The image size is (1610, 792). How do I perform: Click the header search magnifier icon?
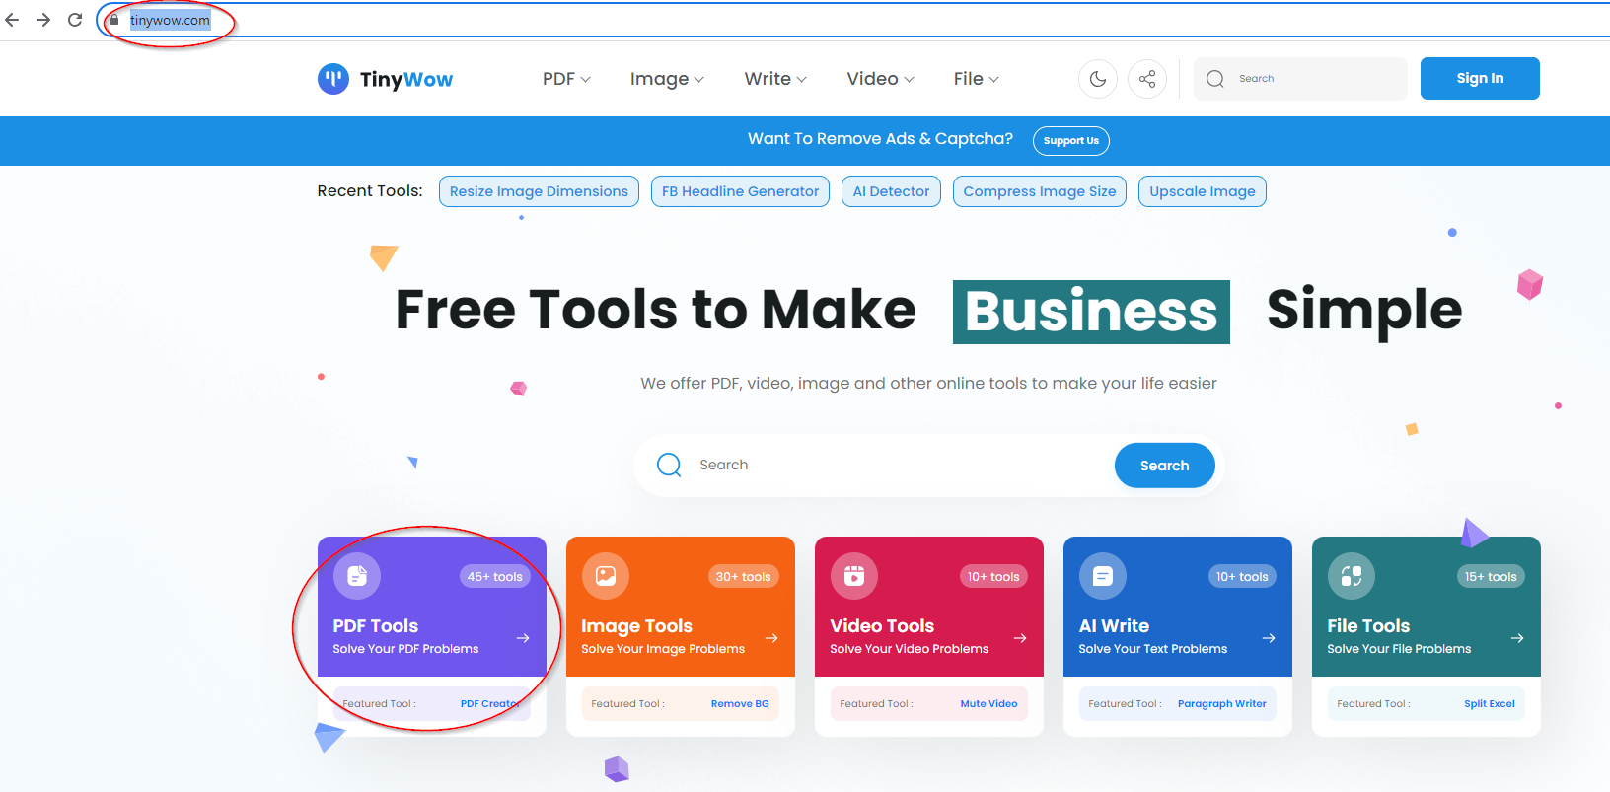click(x=1215, y=79)
